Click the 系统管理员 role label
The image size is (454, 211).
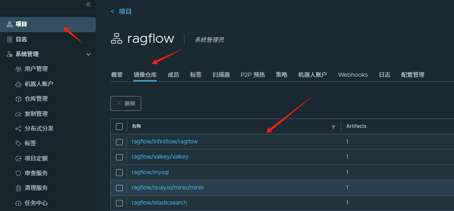[x=209, y=40]
